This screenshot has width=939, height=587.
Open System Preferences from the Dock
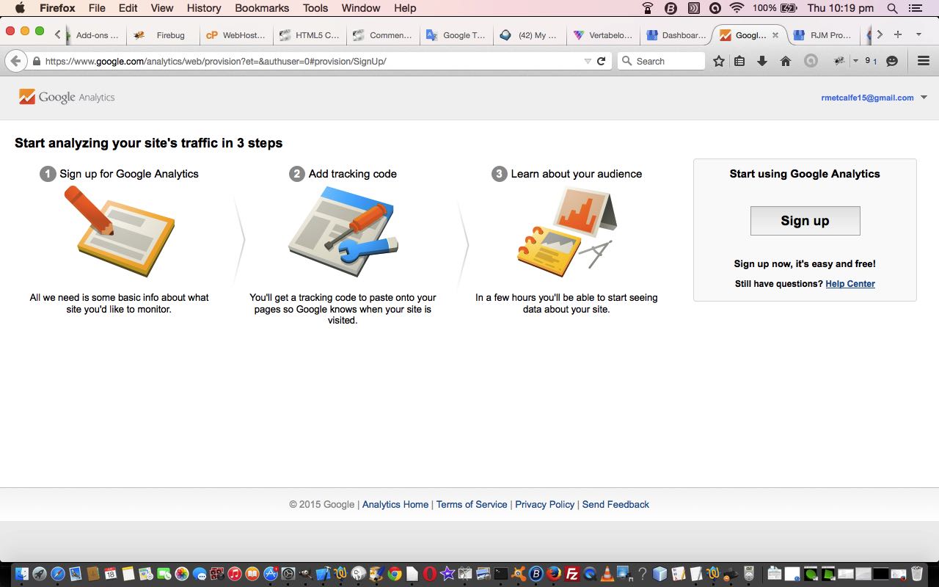(x=288, y=574)
